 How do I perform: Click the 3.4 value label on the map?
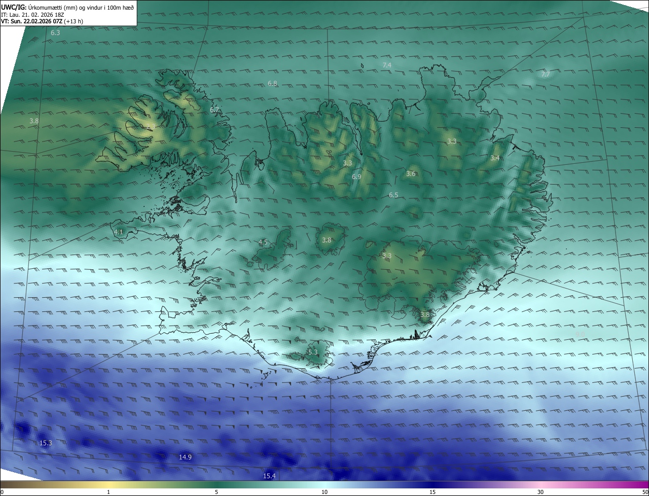495,158
